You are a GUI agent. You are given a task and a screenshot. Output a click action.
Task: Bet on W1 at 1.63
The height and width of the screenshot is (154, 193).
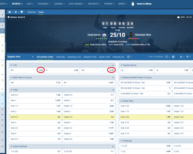pyautogui.click(x=27, y=70)
